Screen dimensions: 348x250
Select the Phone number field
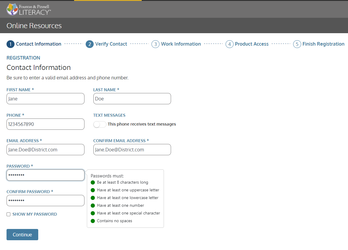tap(45, 124)
